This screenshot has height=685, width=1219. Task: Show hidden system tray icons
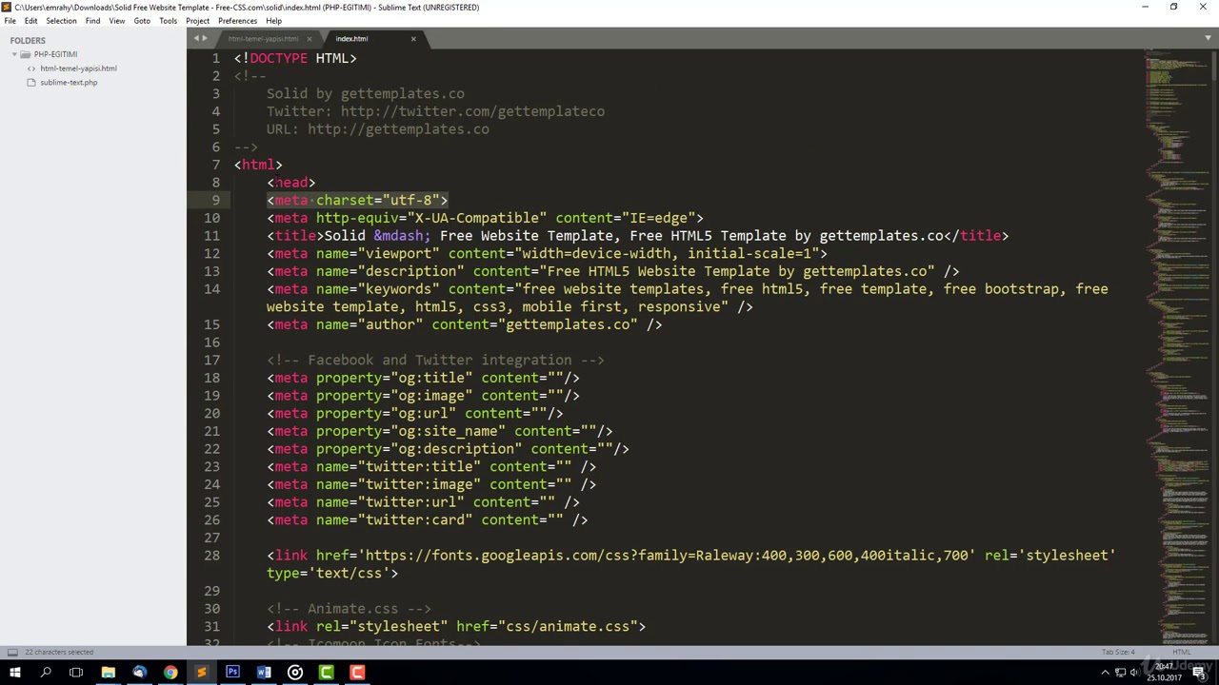pyautogui.click(x=1105, y=673)
